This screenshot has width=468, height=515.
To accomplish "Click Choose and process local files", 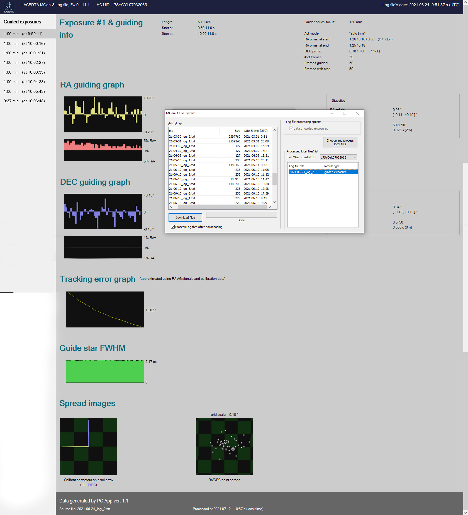I will (340, 142).
